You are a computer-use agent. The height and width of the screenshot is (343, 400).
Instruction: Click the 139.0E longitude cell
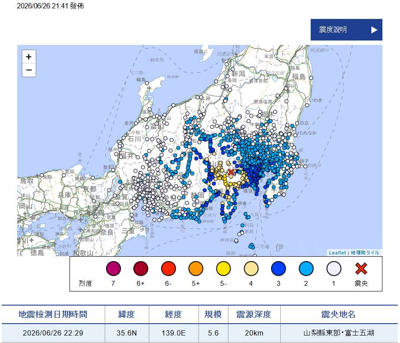pos(173,333)
